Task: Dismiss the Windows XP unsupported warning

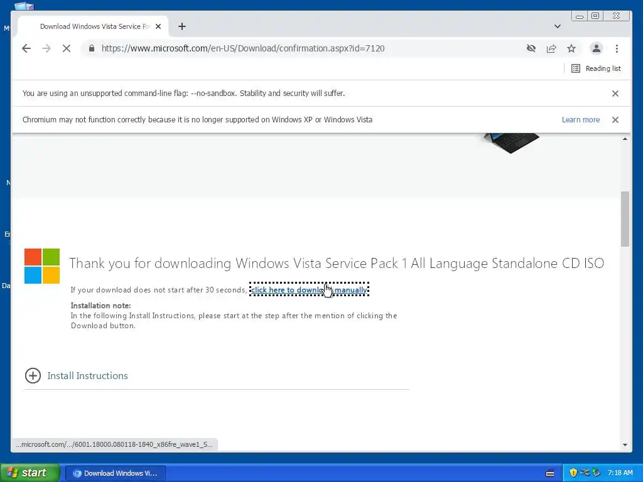Action: [615, 120]
